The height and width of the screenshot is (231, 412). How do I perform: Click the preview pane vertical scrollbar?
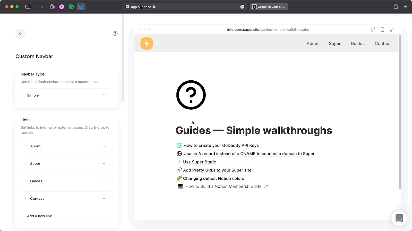pos(400,112)
